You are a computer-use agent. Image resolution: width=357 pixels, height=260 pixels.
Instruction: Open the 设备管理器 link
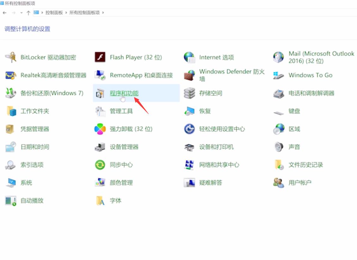click(124, 147)
